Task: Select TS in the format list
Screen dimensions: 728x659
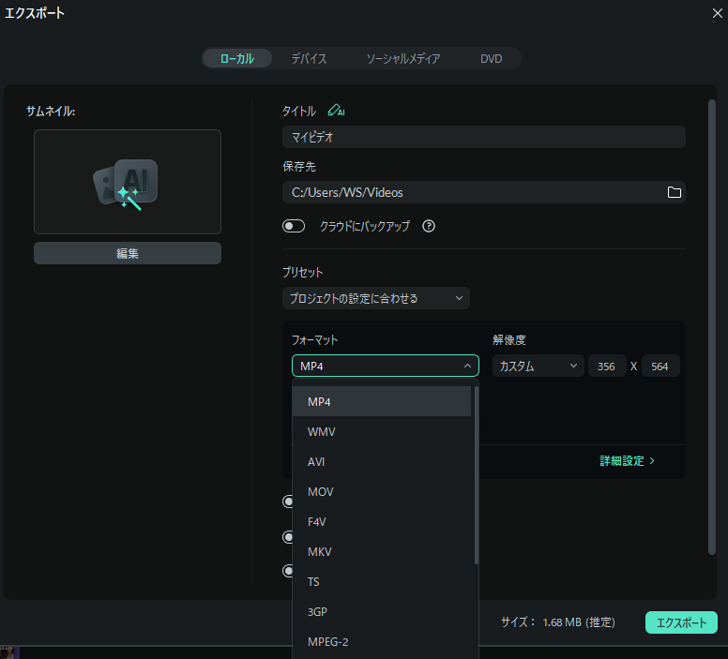Action: [x=382, y=581]
